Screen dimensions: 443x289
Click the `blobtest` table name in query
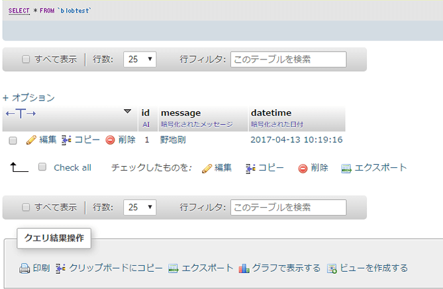[x=74, y=11]
